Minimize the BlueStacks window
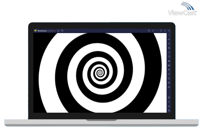Viewport: 201px width, 138px height. tap(157, 31)
